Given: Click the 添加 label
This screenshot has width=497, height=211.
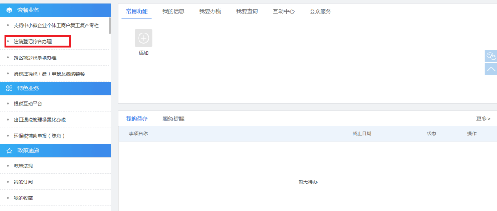Looking at the screenshot, I should (x=144, y=53).
